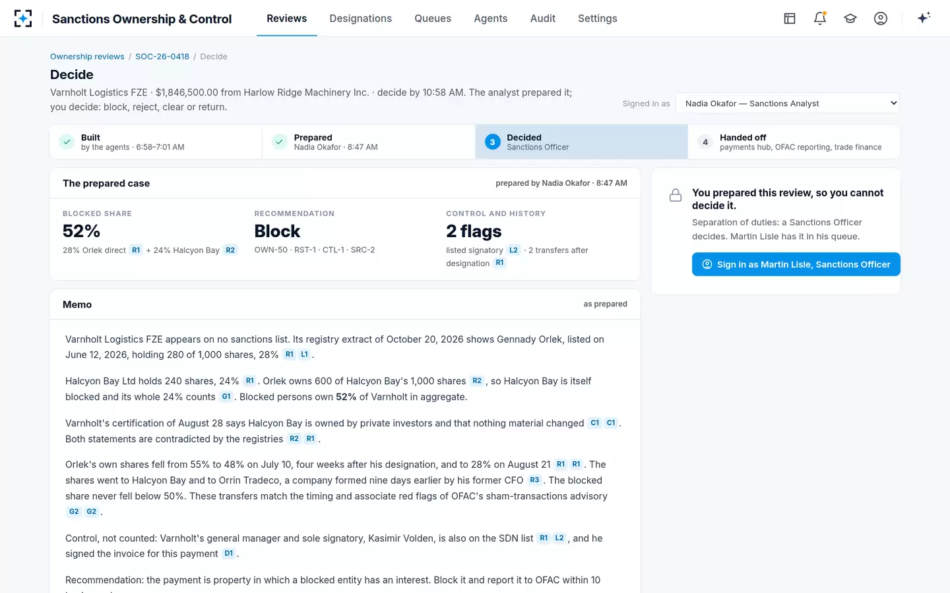This screenshot has height=593, width=950.
Task: Open the layout panel icon in header
Action: click(x=790, y=18)
